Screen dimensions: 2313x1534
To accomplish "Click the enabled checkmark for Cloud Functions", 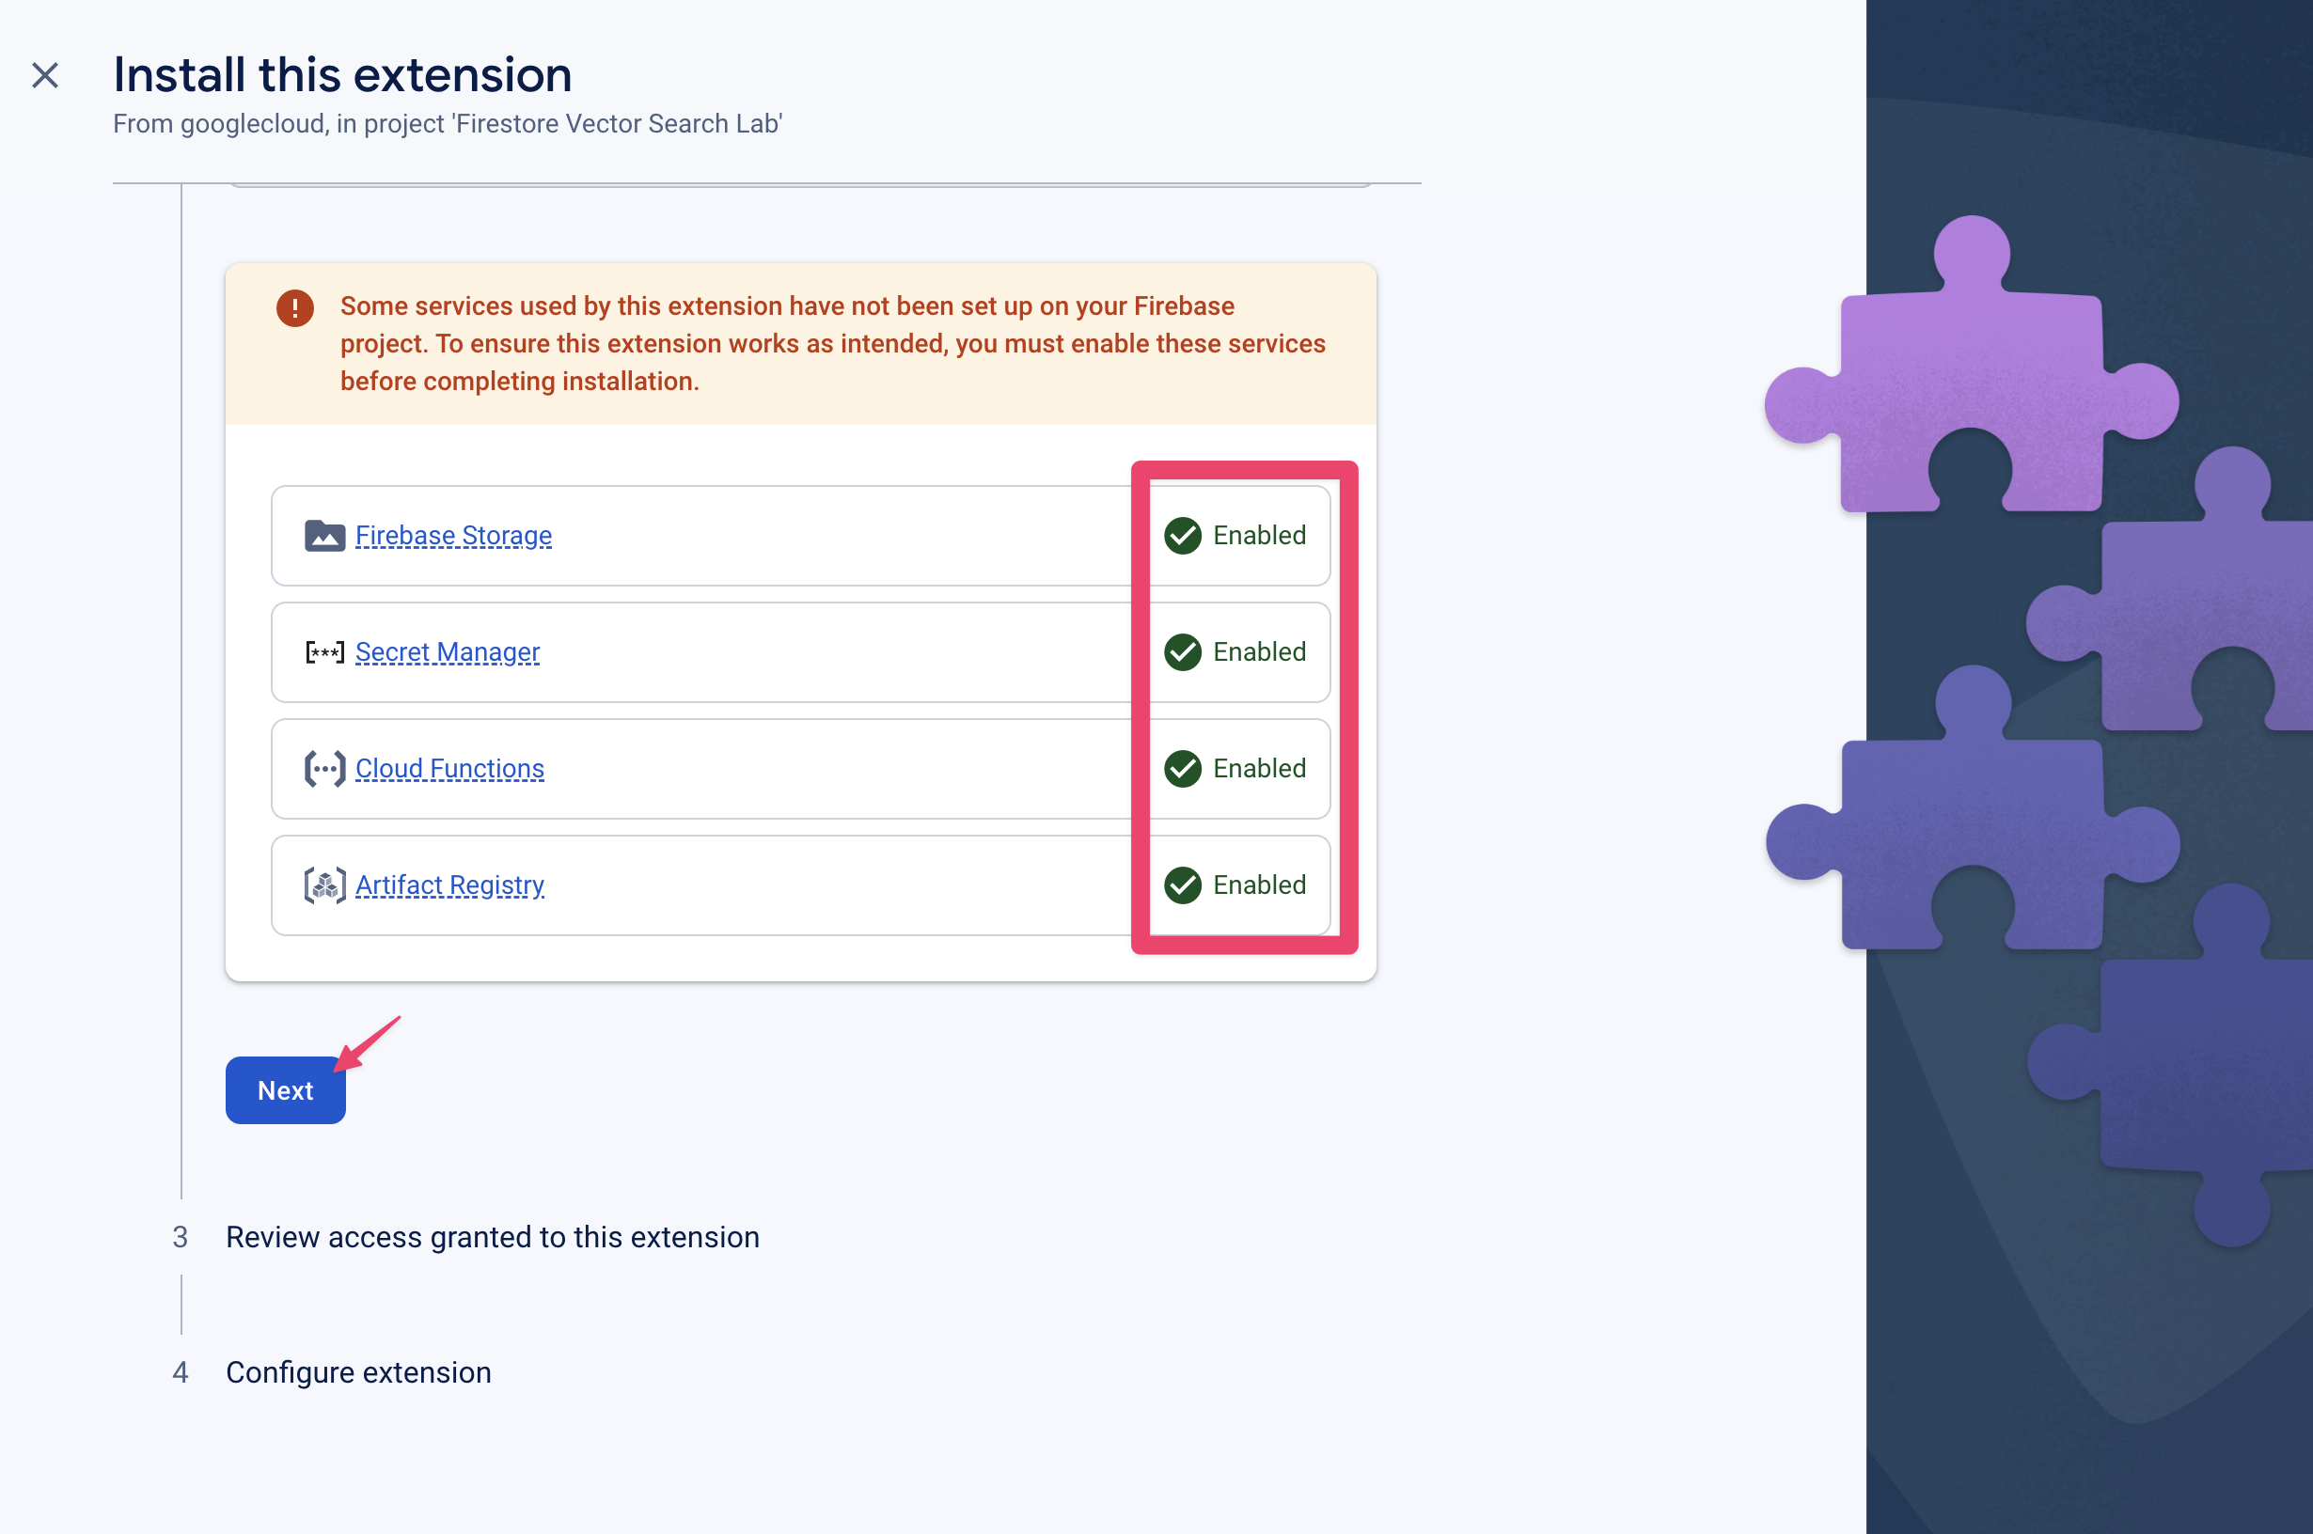I will pyautogui.click(x=1181, y=769).
